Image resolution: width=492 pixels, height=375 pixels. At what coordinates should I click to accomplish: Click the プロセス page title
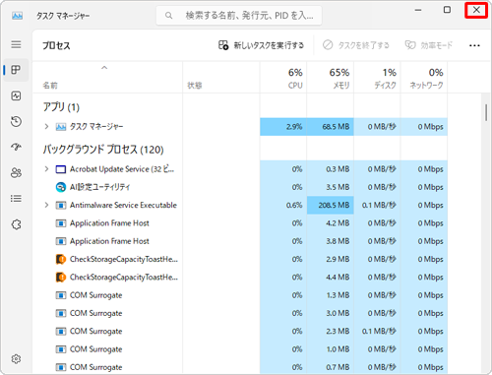coord(56,45)
